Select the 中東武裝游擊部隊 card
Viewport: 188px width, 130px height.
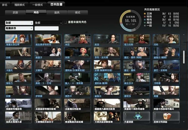click(107, 117)
